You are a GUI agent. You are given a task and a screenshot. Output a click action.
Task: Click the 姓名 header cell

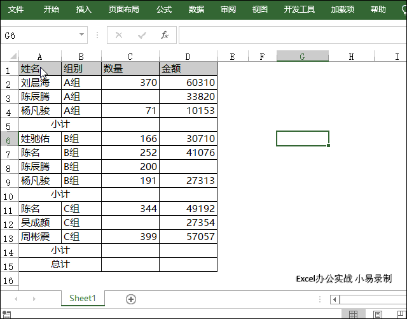(x=40, y=69)
